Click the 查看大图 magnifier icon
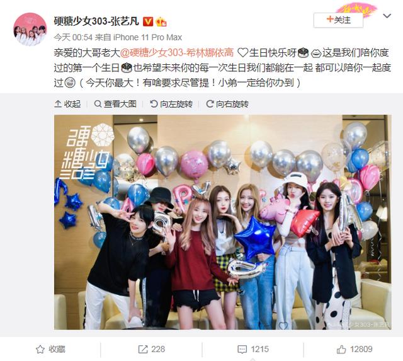The height and width of the screenshot is (361, 403). click(98, 104)
